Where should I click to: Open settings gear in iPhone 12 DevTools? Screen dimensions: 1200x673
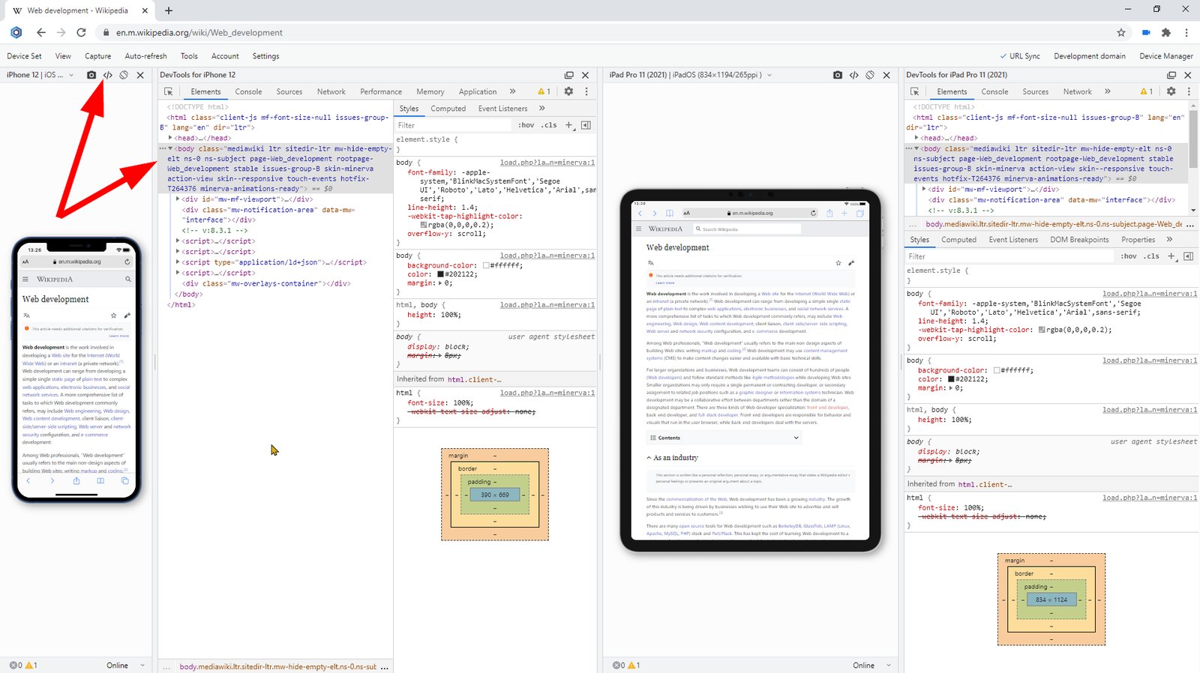(x=568, y=91)
